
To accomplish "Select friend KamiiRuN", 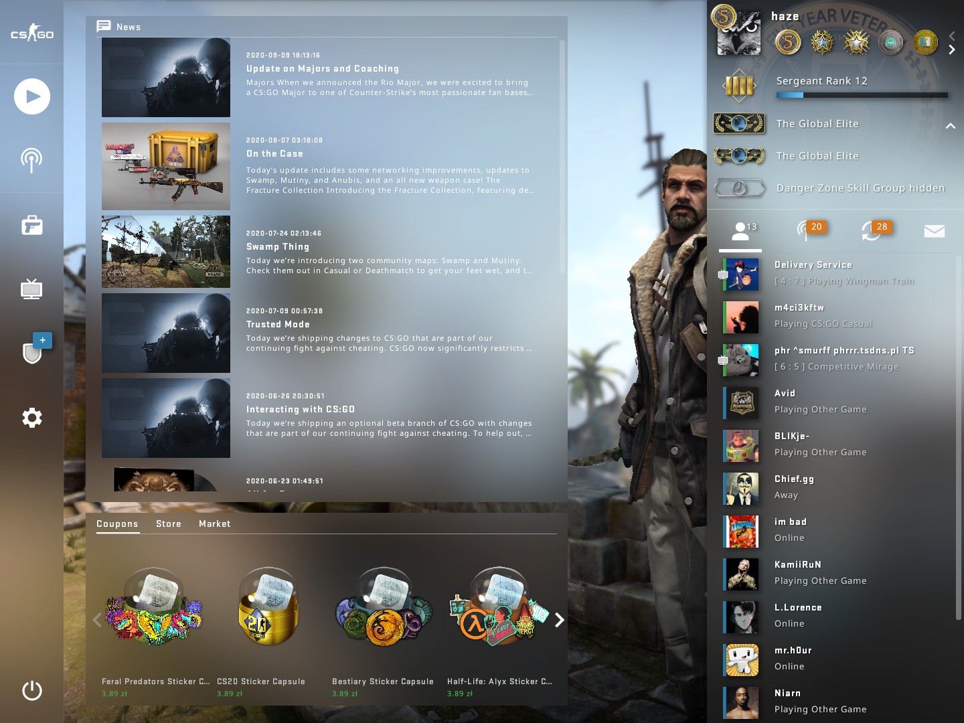I will point(837,574).
